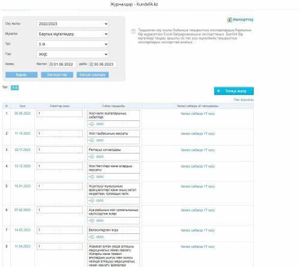Viewport: 300px width, 267px height.
Task: Click the hours count field in row 4
Action: click(59, 166)
